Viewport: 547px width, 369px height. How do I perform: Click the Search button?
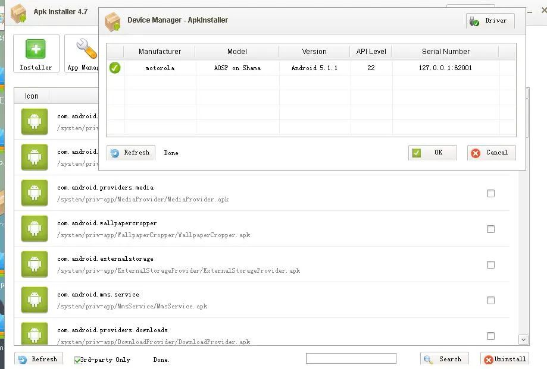[445, 359]
